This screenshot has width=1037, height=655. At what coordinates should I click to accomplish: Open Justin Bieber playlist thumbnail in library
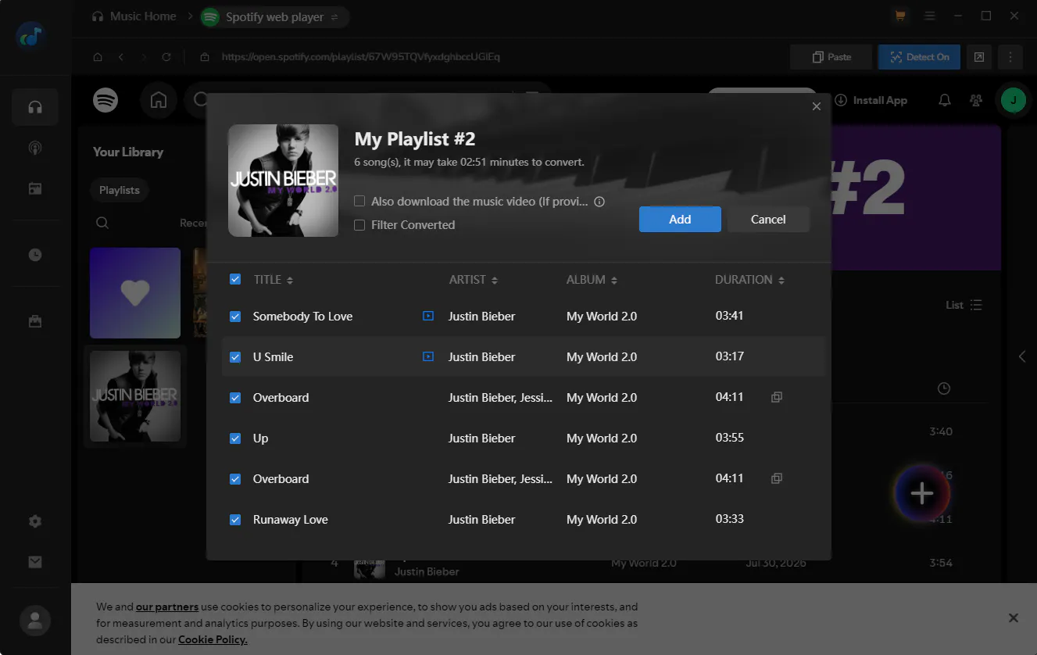tap(135, 396)
